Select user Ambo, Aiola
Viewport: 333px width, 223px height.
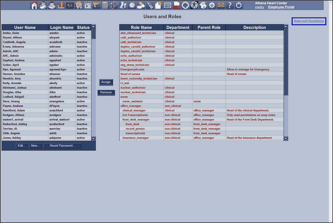47,33
